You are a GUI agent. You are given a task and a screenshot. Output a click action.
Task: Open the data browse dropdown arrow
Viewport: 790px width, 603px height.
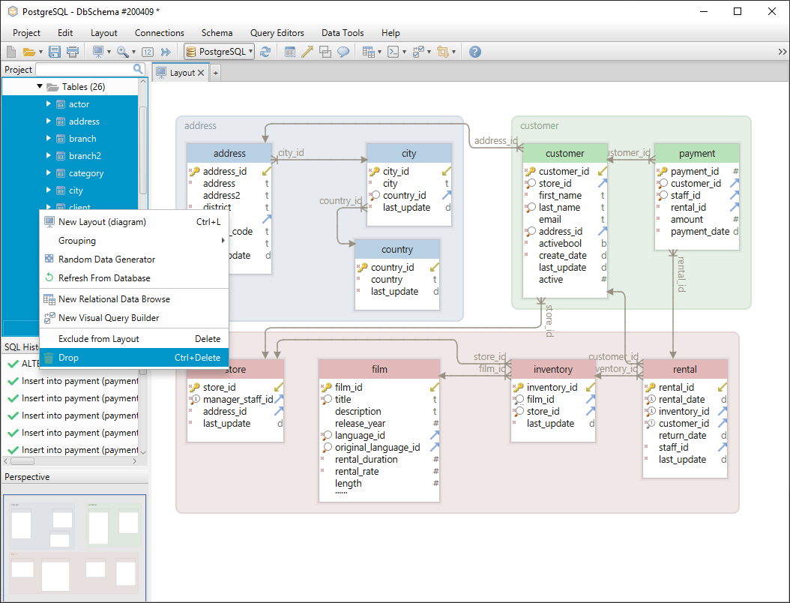379,52
